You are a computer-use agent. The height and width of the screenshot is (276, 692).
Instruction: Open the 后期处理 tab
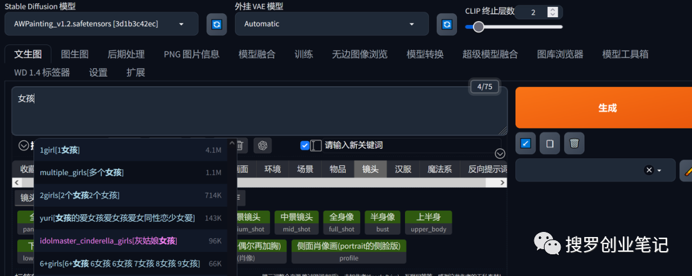[126, 54]
